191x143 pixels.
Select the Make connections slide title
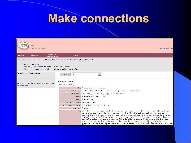[x=98, y=18]
